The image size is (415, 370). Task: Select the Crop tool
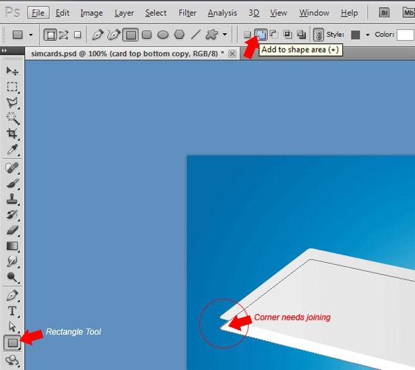tap(12, 133)
